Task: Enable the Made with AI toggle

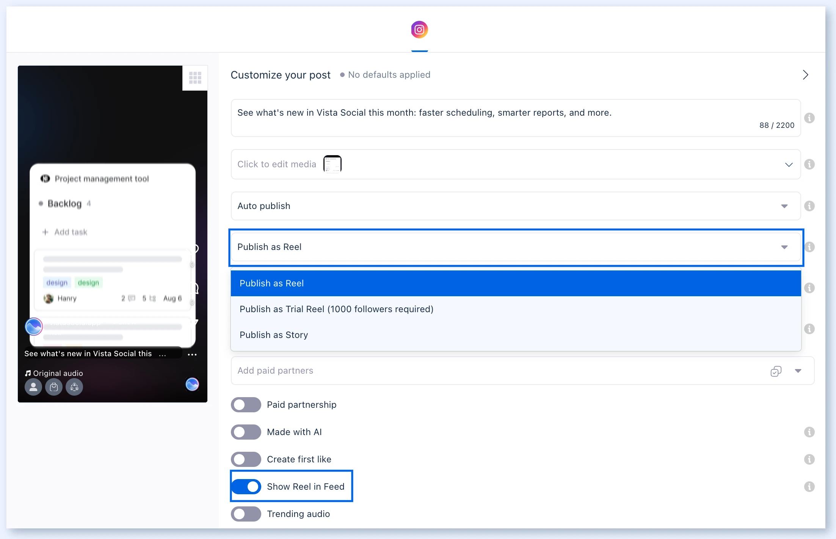Action: click(246, 432)
